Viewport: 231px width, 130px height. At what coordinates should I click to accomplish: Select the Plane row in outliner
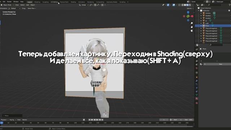(x=213, y=26)
